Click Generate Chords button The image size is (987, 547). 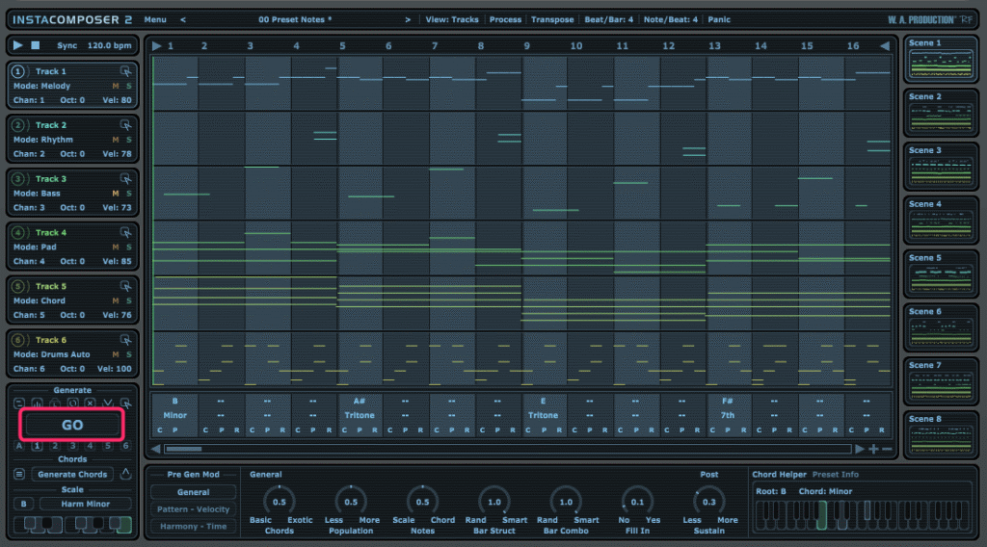coord(72,474)
